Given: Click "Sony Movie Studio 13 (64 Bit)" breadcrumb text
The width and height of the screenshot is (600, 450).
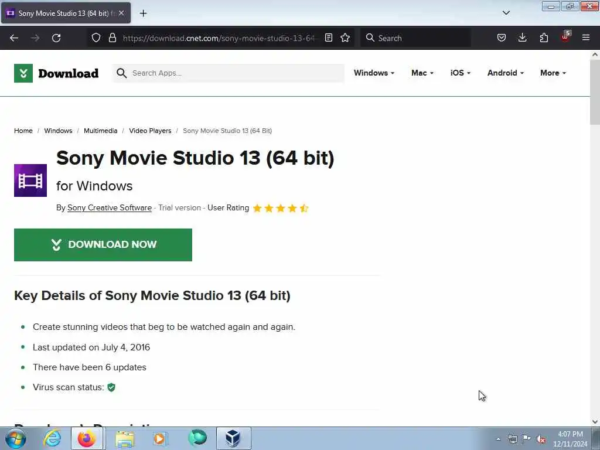Looking at the screenshot, I should pos(227,131).
